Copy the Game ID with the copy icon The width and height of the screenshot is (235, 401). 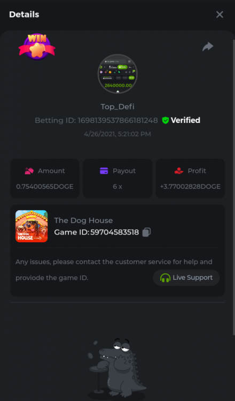coord(146,232)
